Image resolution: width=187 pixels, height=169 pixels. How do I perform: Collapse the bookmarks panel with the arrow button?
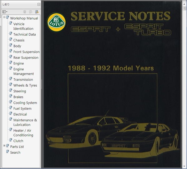[x=39, y=4]
